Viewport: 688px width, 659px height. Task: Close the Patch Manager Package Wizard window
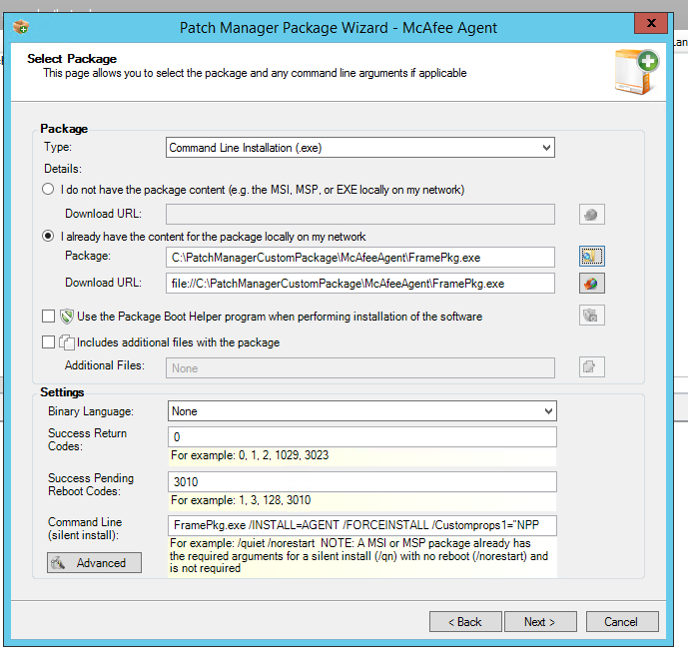coord(651,23)
